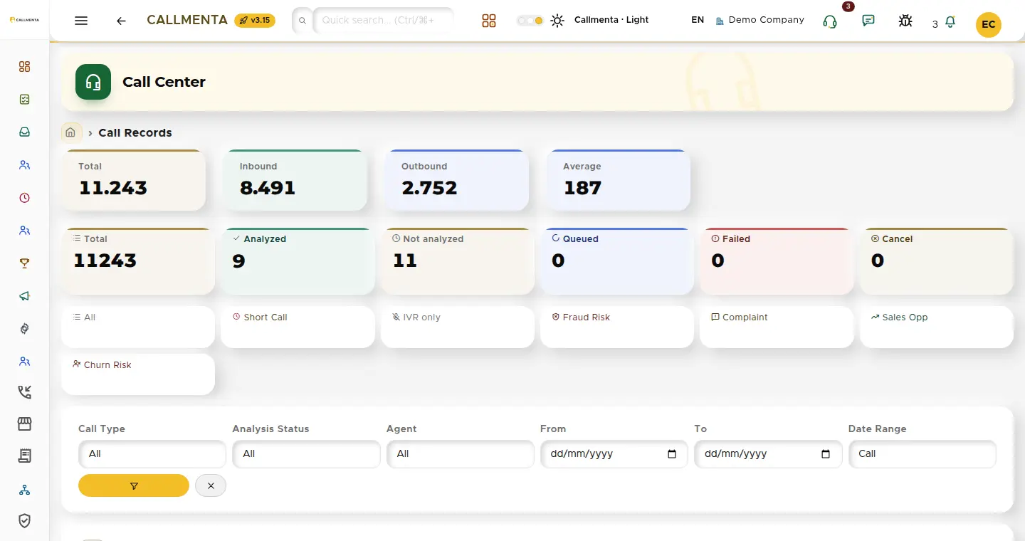The image size is (1025, 541).
Task: Click the Total 11.243 summary card
Action: pyautogui.click(x=134, y=180)
